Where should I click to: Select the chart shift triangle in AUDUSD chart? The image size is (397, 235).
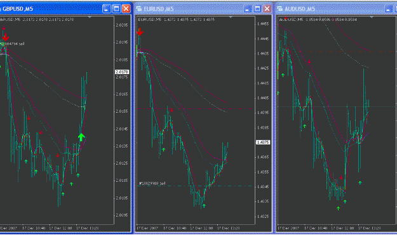point(372,17)
